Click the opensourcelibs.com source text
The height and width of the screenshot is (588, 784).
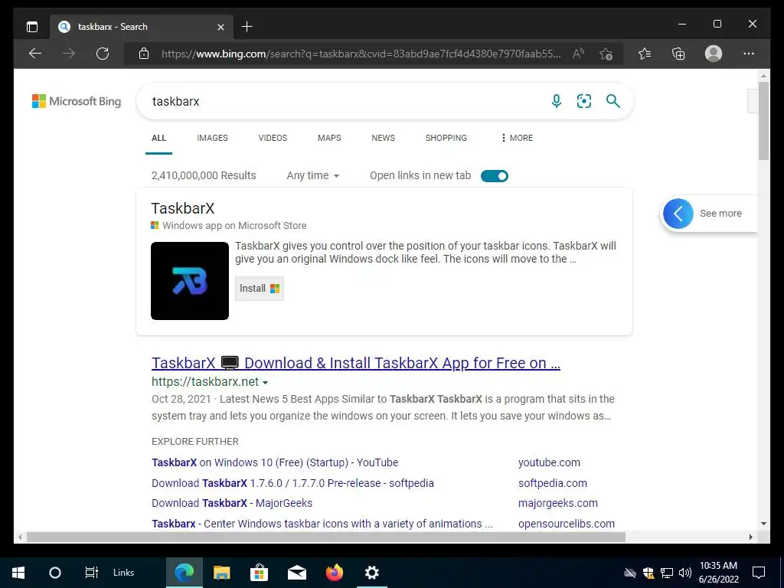point(567,524)
